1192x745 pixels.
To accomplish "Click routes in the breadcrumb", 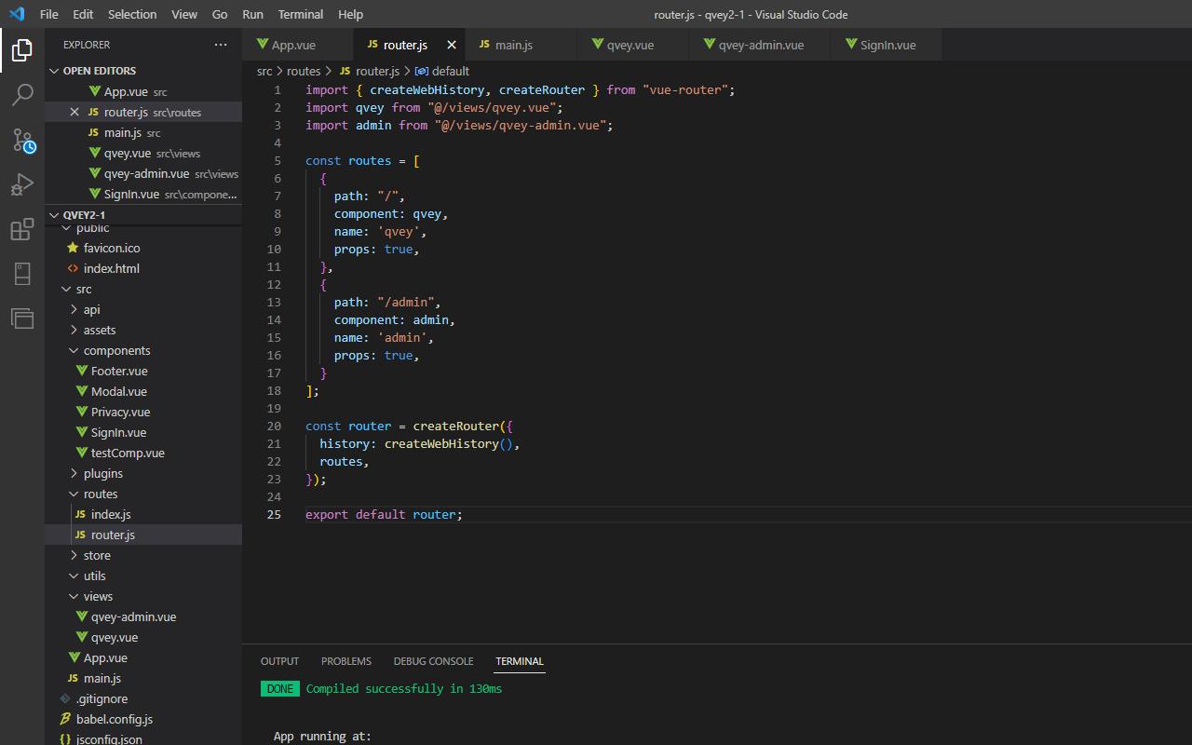I will 304,71.
